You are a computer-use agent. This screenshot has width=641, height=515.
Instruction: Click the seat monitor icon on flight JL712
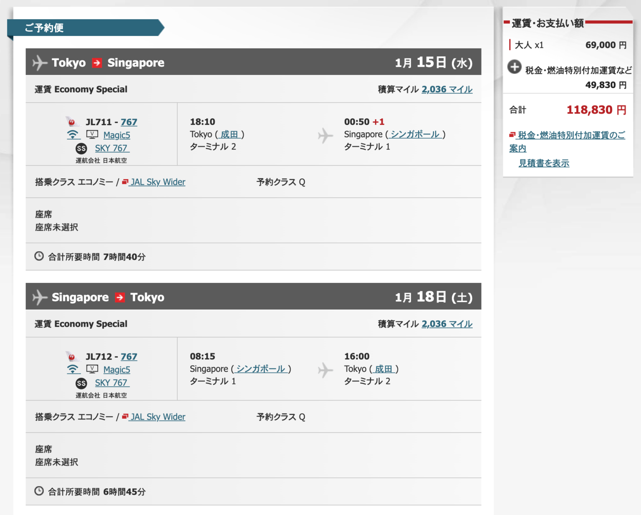pos(92,369)
